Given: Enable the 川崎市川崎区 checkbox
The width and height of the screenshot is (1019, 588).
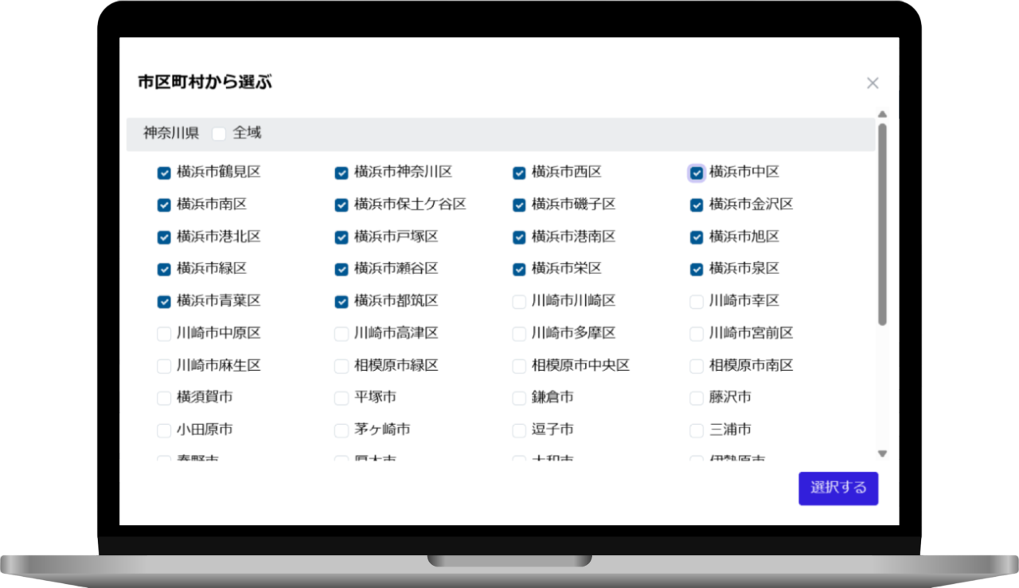Looking at the screenshot, I should pos(519,302).
